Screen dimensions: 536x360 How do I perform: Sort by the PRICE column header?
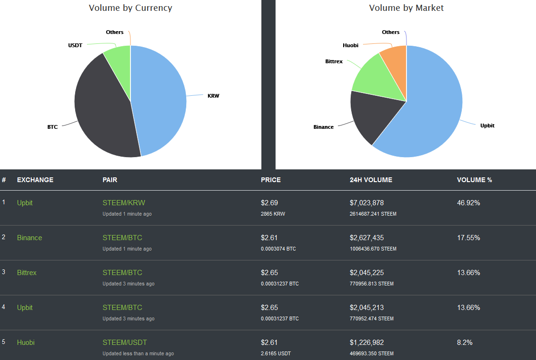click(x=271, y=180)
